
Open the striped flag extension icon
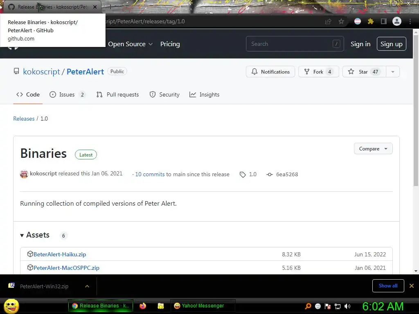pyautogui.click(x=358, y=21)
